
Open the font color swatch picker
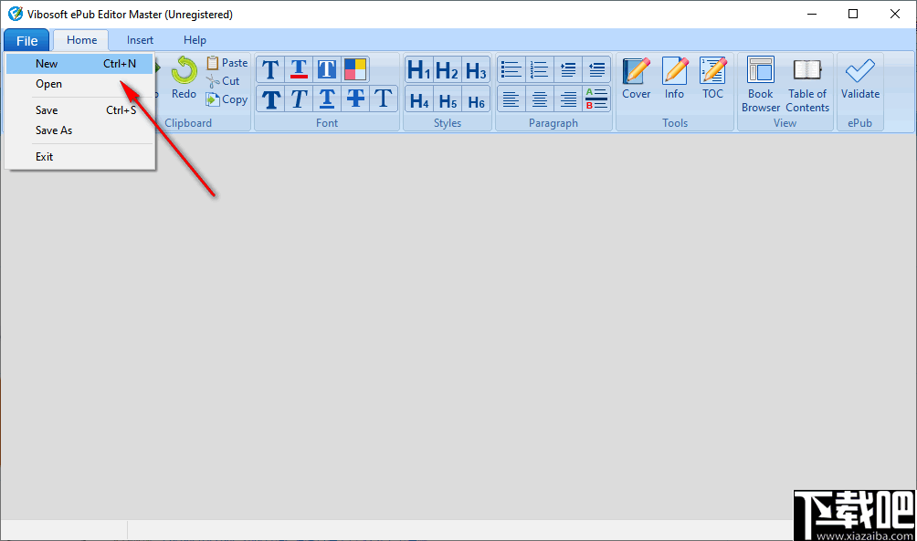click(355, 68)
